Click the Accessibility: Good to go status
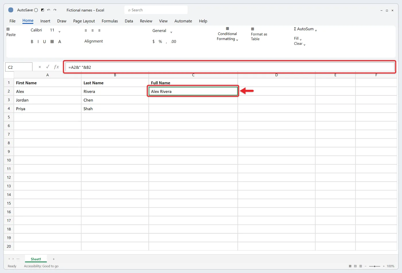 [x=41, y=266]
